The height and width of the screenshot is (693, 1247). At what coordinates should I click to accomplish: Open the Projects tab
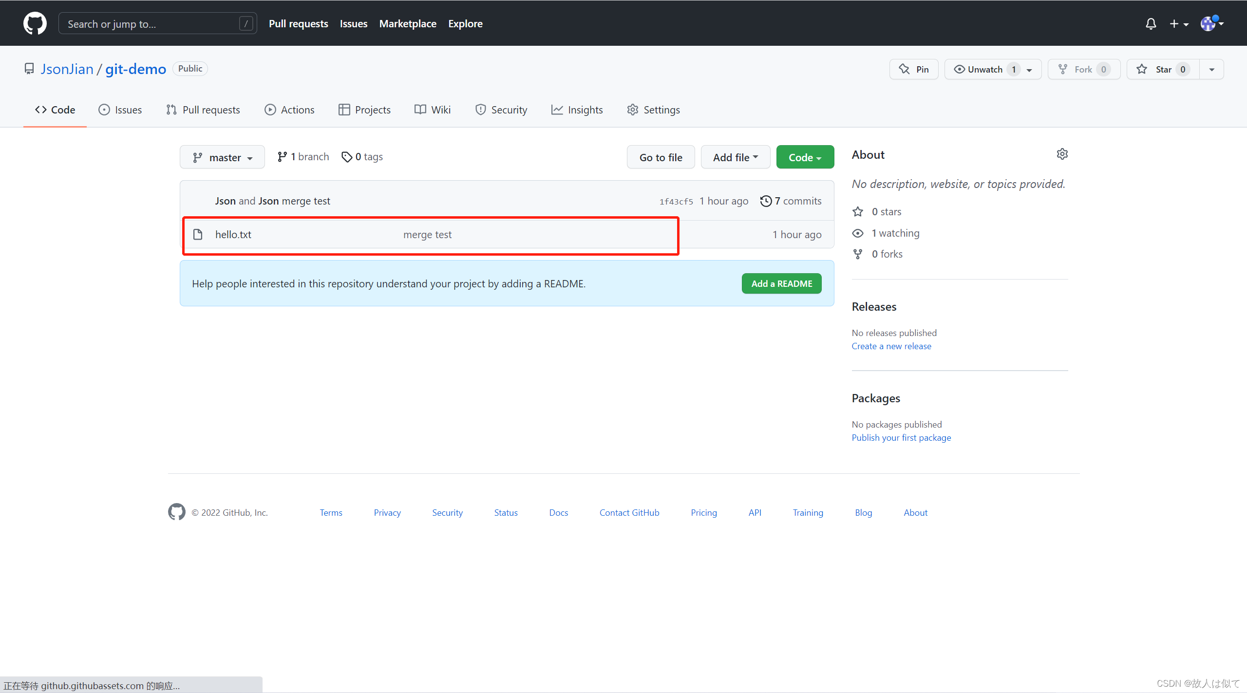(364, 110)
